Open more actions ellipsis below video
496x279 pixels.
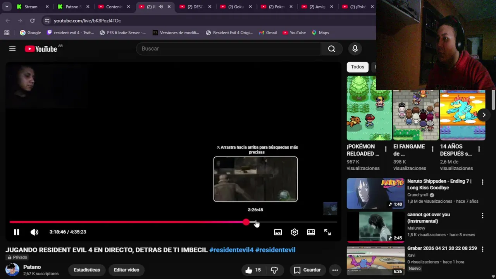(335, 270)
